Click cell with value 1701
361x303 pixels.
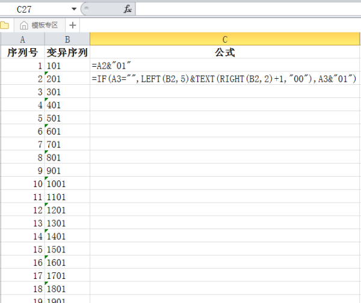67,275
